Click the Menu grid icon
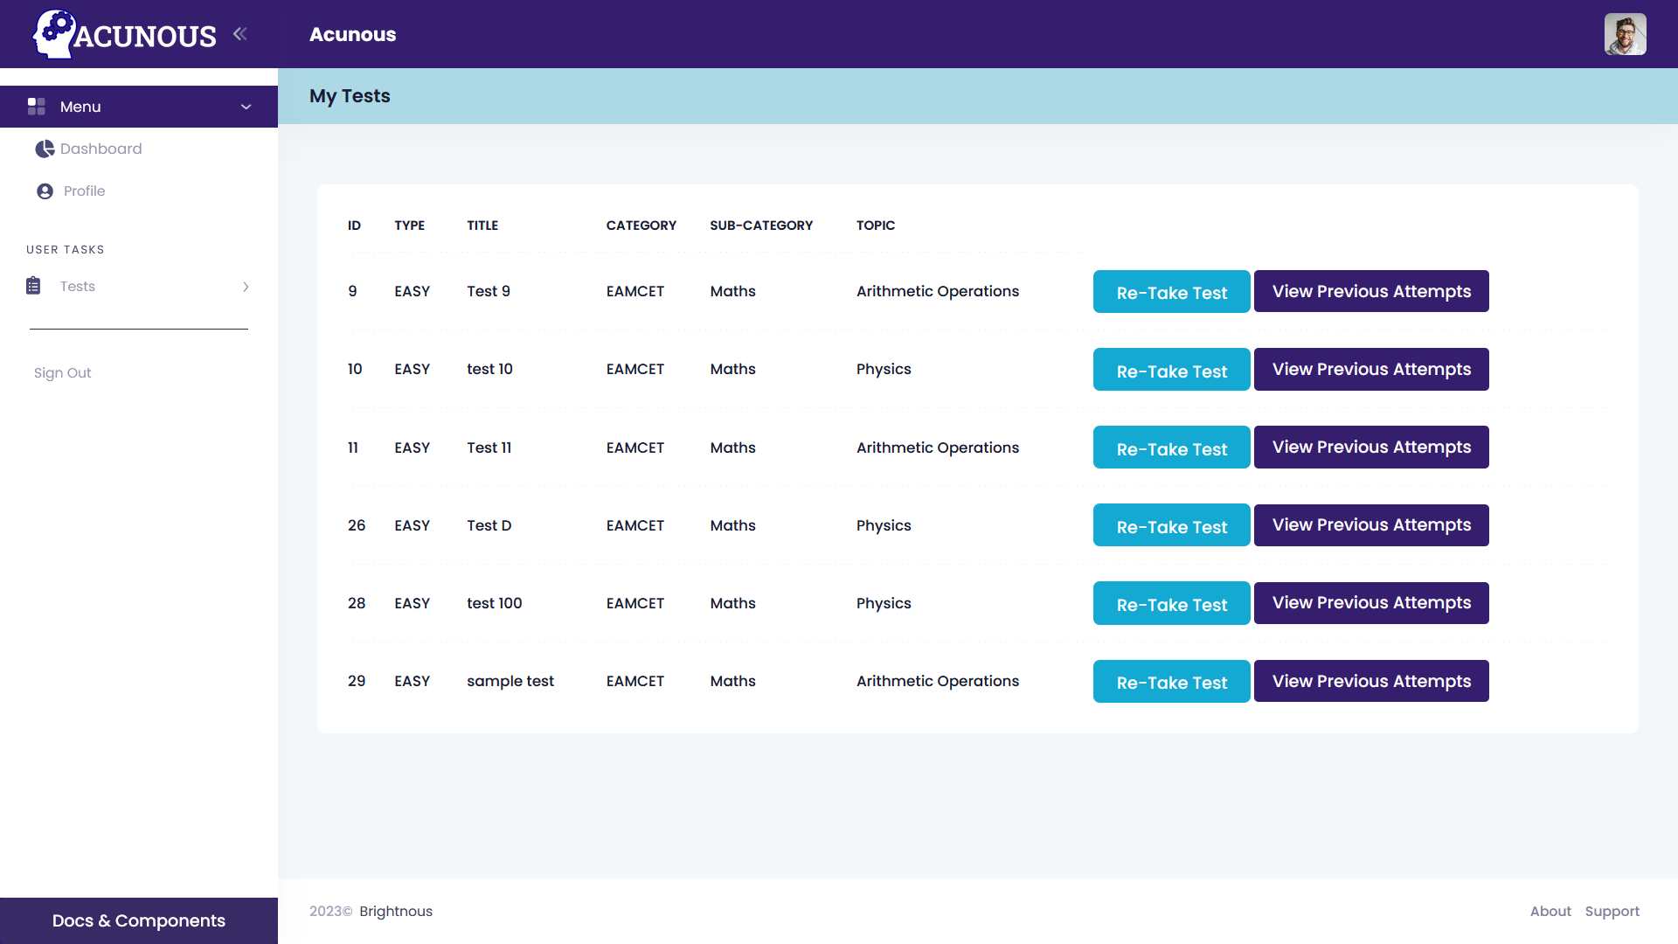Viewport: 1678px width, 944px height. coord(37,107)
